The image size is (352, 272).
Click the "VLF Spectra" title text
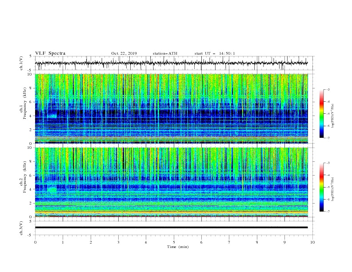(50, 53)
